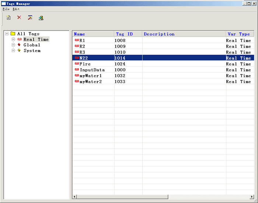
Task: Click the horizontal scrollbar right arrow
Action: click(252, 197)
